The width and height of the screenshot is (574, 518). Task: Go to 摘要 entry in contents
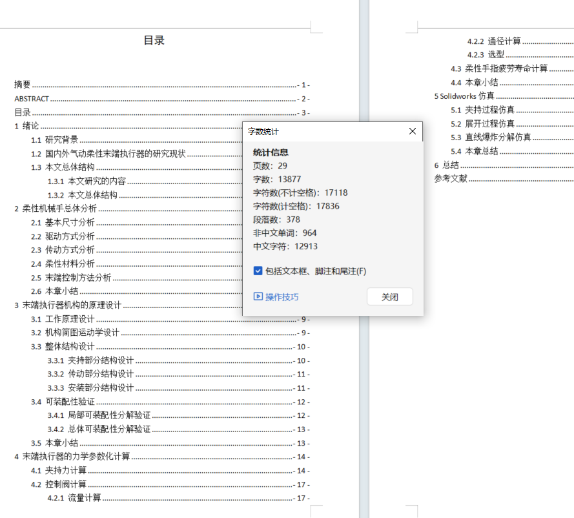click(x=162, y=85)
